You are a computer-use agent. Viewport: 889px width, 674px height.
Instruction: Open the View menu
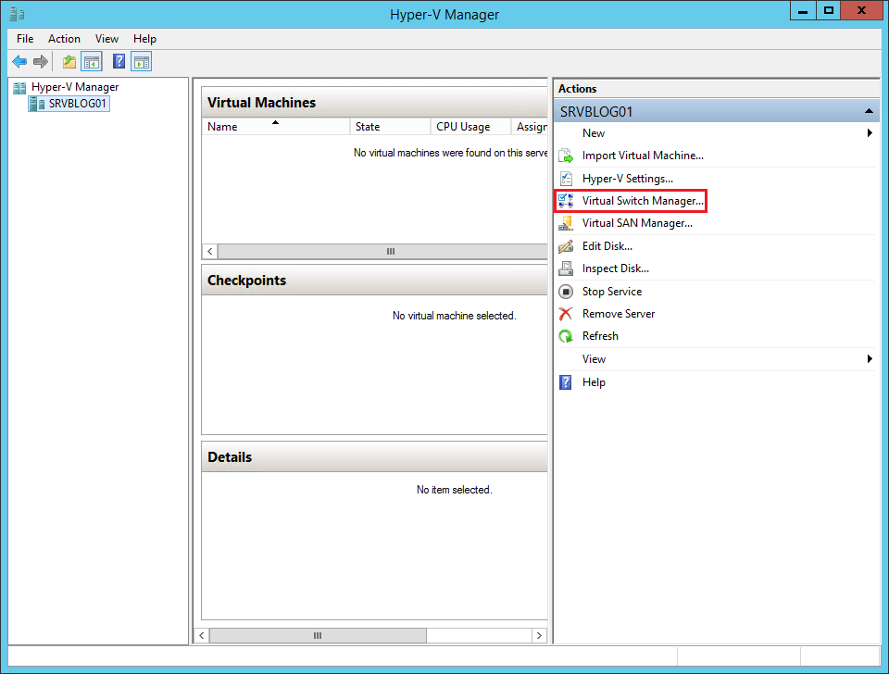tap(106, 39)
